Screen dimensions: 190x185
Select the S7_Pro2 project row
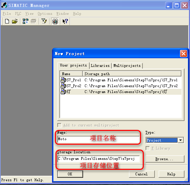121,86
